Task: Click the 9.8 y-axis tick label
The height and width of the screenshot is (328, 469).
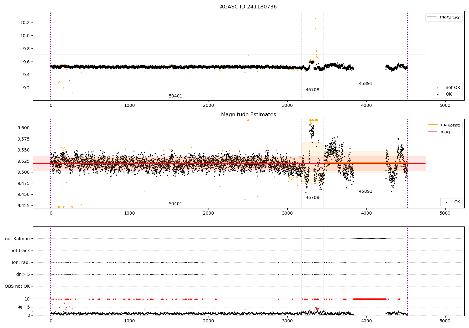Action: pos(26,49)
